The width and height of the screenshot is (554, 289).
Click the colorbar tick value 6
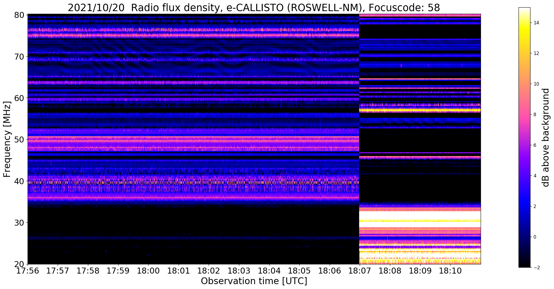pos(535,145)
